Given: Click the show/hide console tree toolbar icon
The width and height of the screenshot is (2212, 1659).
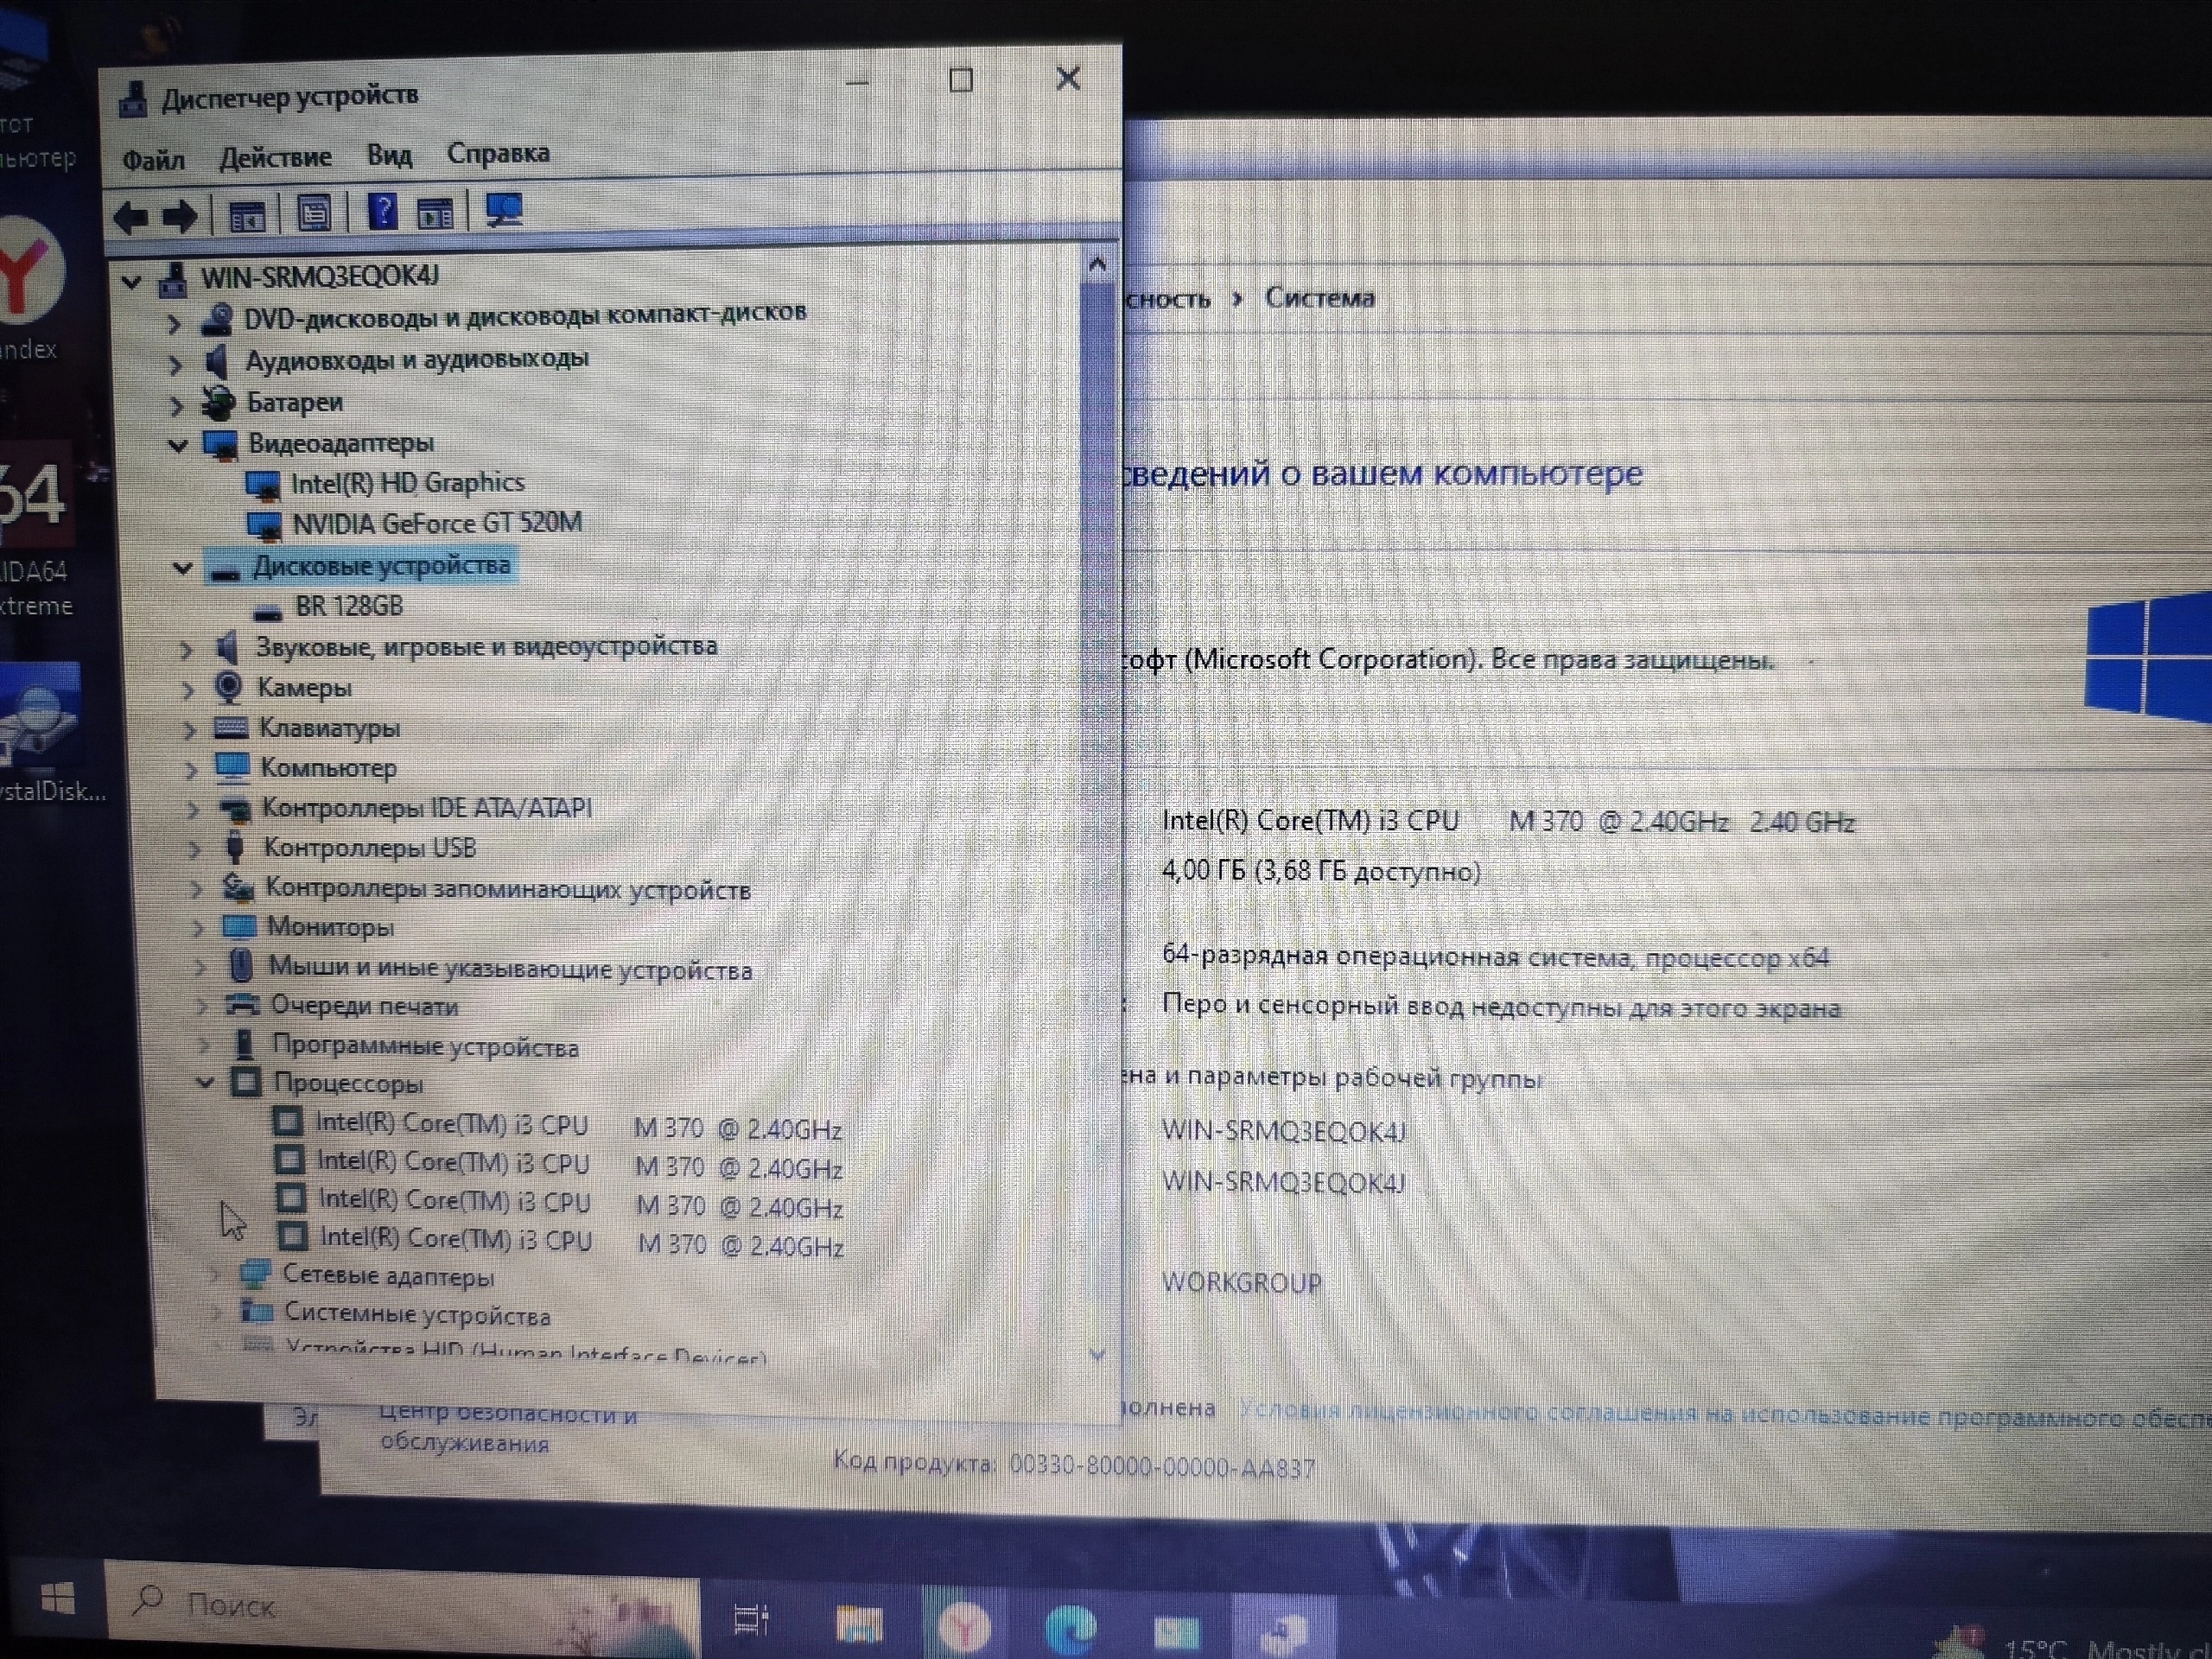Looking at the screenshot, I should pos(246,215).
